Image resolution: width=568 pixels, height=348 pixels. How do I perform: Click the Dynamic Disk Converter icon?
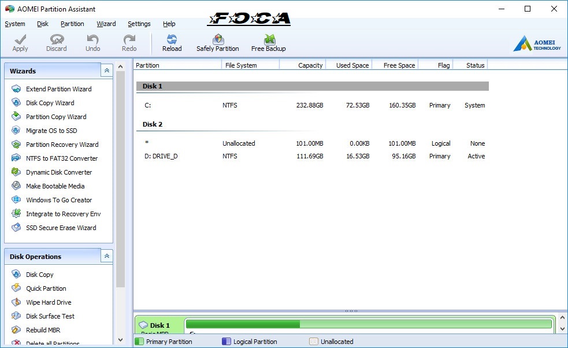(16, 172)
